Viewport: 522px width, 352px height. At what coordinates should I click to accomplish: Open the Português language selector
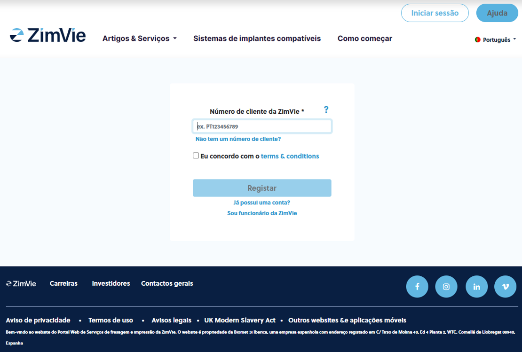coord(496,40)
